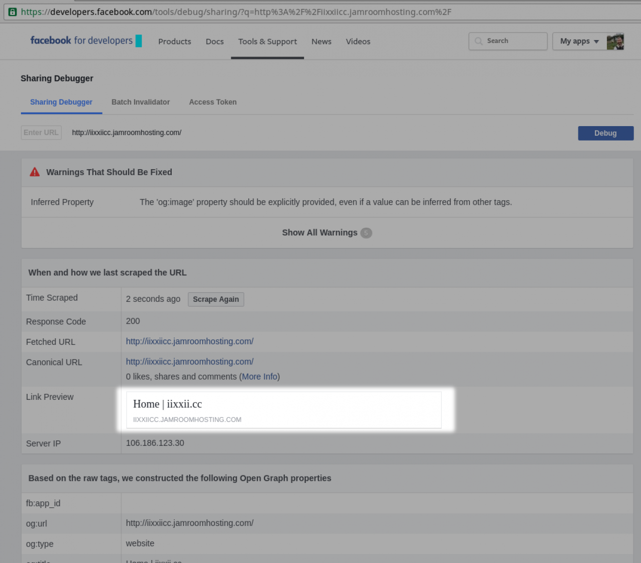Click the Scrape Again button
The image size is (641, 563).
coord(216,299)
